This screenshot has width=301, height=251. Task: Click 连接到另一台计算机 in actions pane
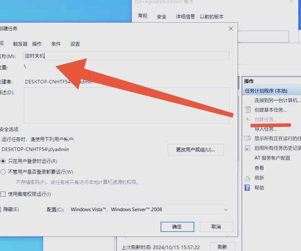click(277, 100)
